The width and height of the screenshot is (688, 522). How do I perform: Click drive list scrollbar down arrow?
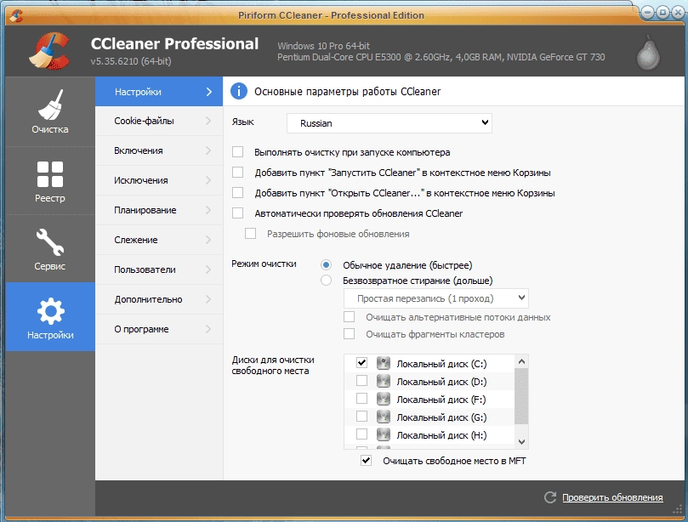pyautogui.click(x=521, y=442)
